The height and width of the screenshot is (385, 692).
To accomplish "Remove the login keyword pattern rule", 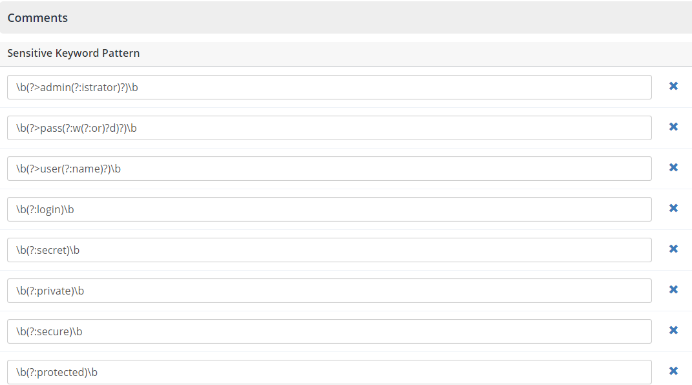I will click(673, 208).
